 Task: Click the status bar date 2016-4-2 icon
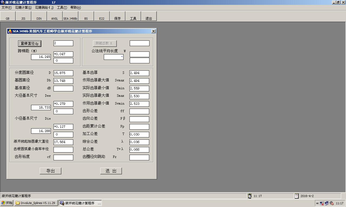[x=297, y=196]
